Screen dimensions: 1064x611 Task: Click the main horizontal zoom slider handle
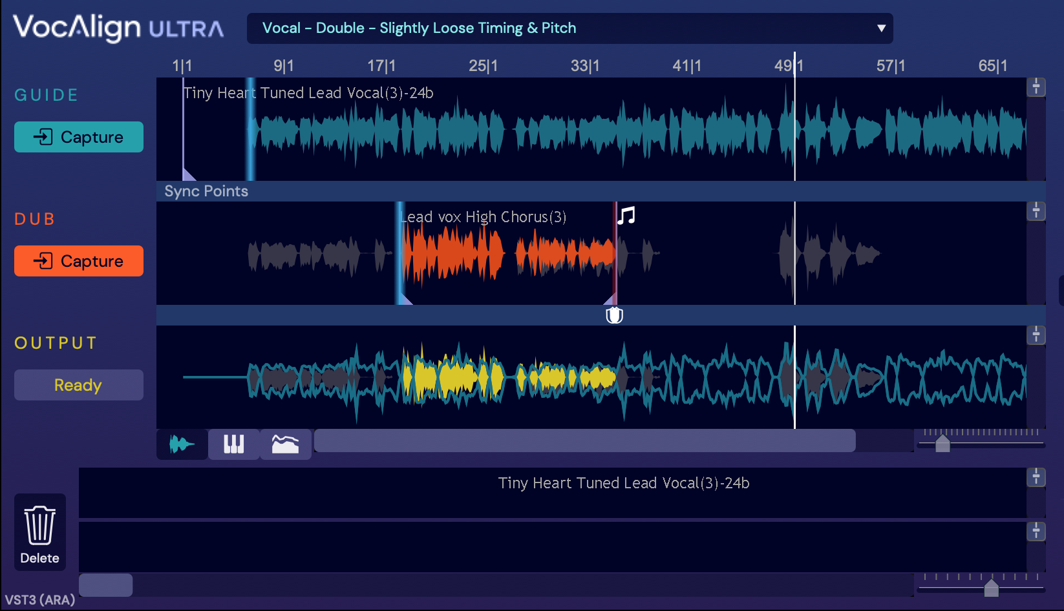pyautogui.click(x=942, y=443)
